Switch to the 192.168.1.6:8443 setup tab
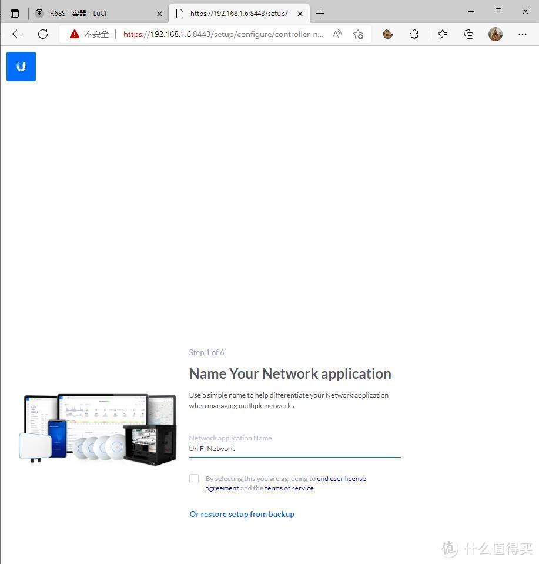 pyautogui.click(x=239, y=14)
